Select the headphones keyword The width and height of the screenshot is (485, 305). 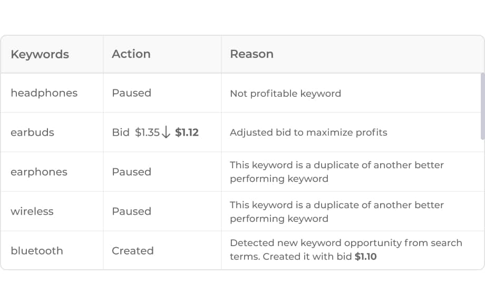point(44,93)
